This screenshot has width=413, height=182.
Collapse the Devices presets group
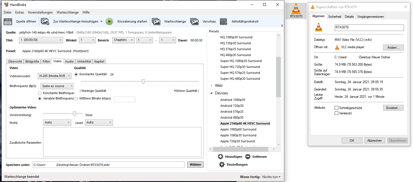coord(212,93)
